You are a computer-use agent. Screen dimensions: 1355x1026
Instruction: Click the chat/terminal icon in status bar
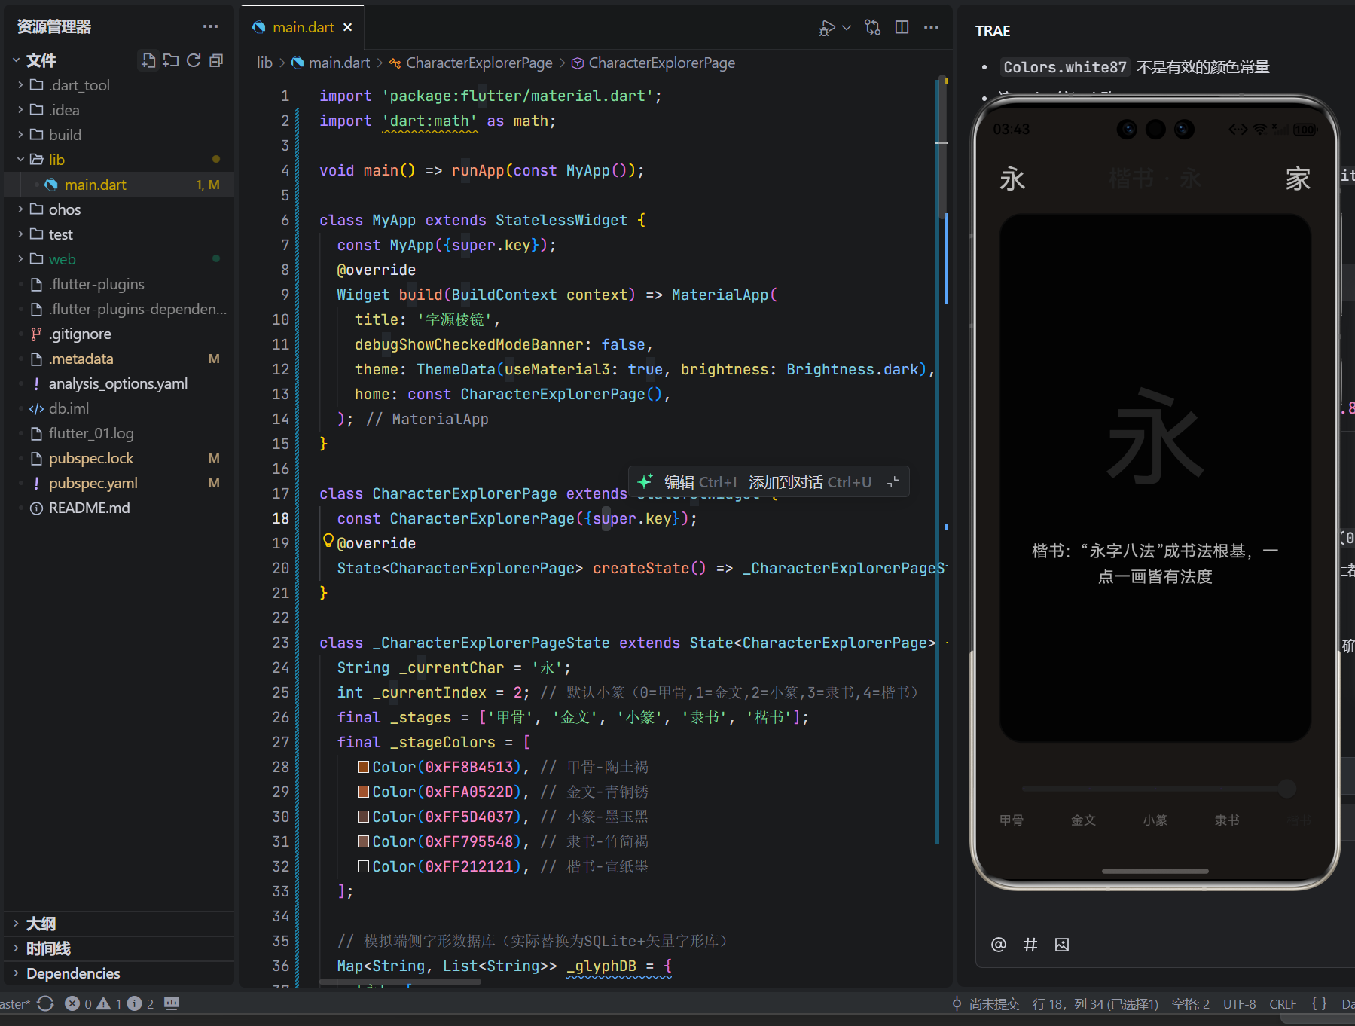[172, 1003]
